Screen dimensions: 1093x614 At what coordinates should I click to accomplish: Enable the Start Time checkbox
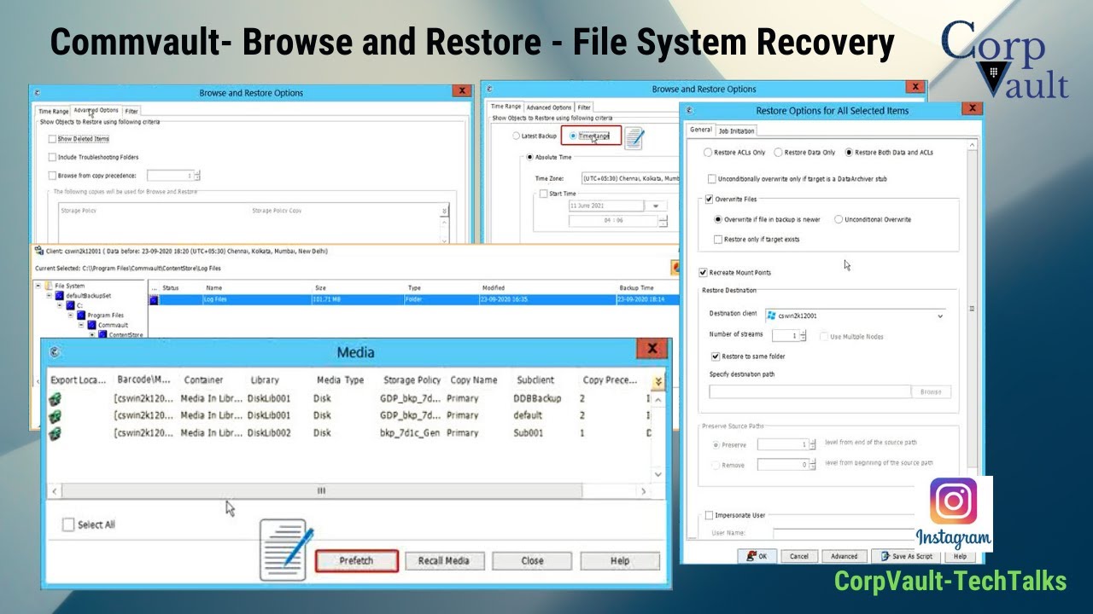click(x=543, y=194)
